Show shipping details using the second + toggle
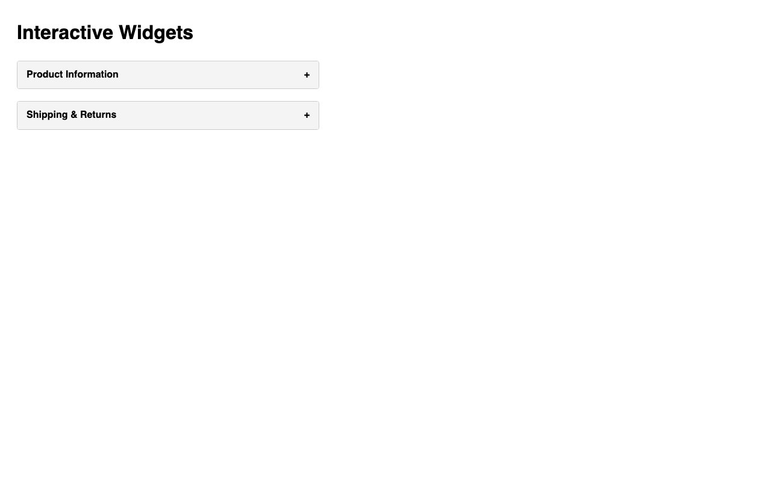This screenshot has height=481, width=771. click(307, 115)
